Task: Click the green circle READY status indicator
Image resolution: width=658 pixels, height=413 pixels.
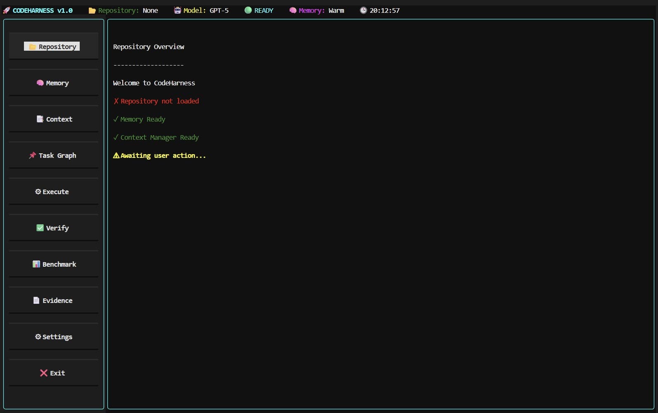Action: [x=248, y=10]
